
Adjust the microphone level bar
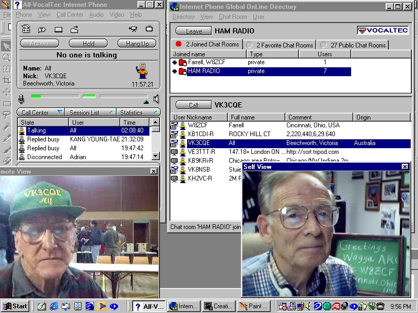pos(55,96)
